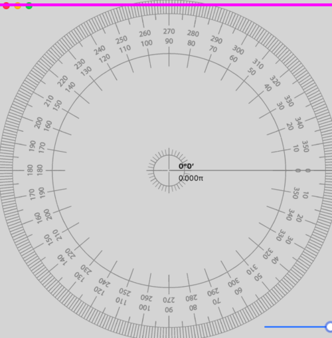Click the blue slider track

295,327
